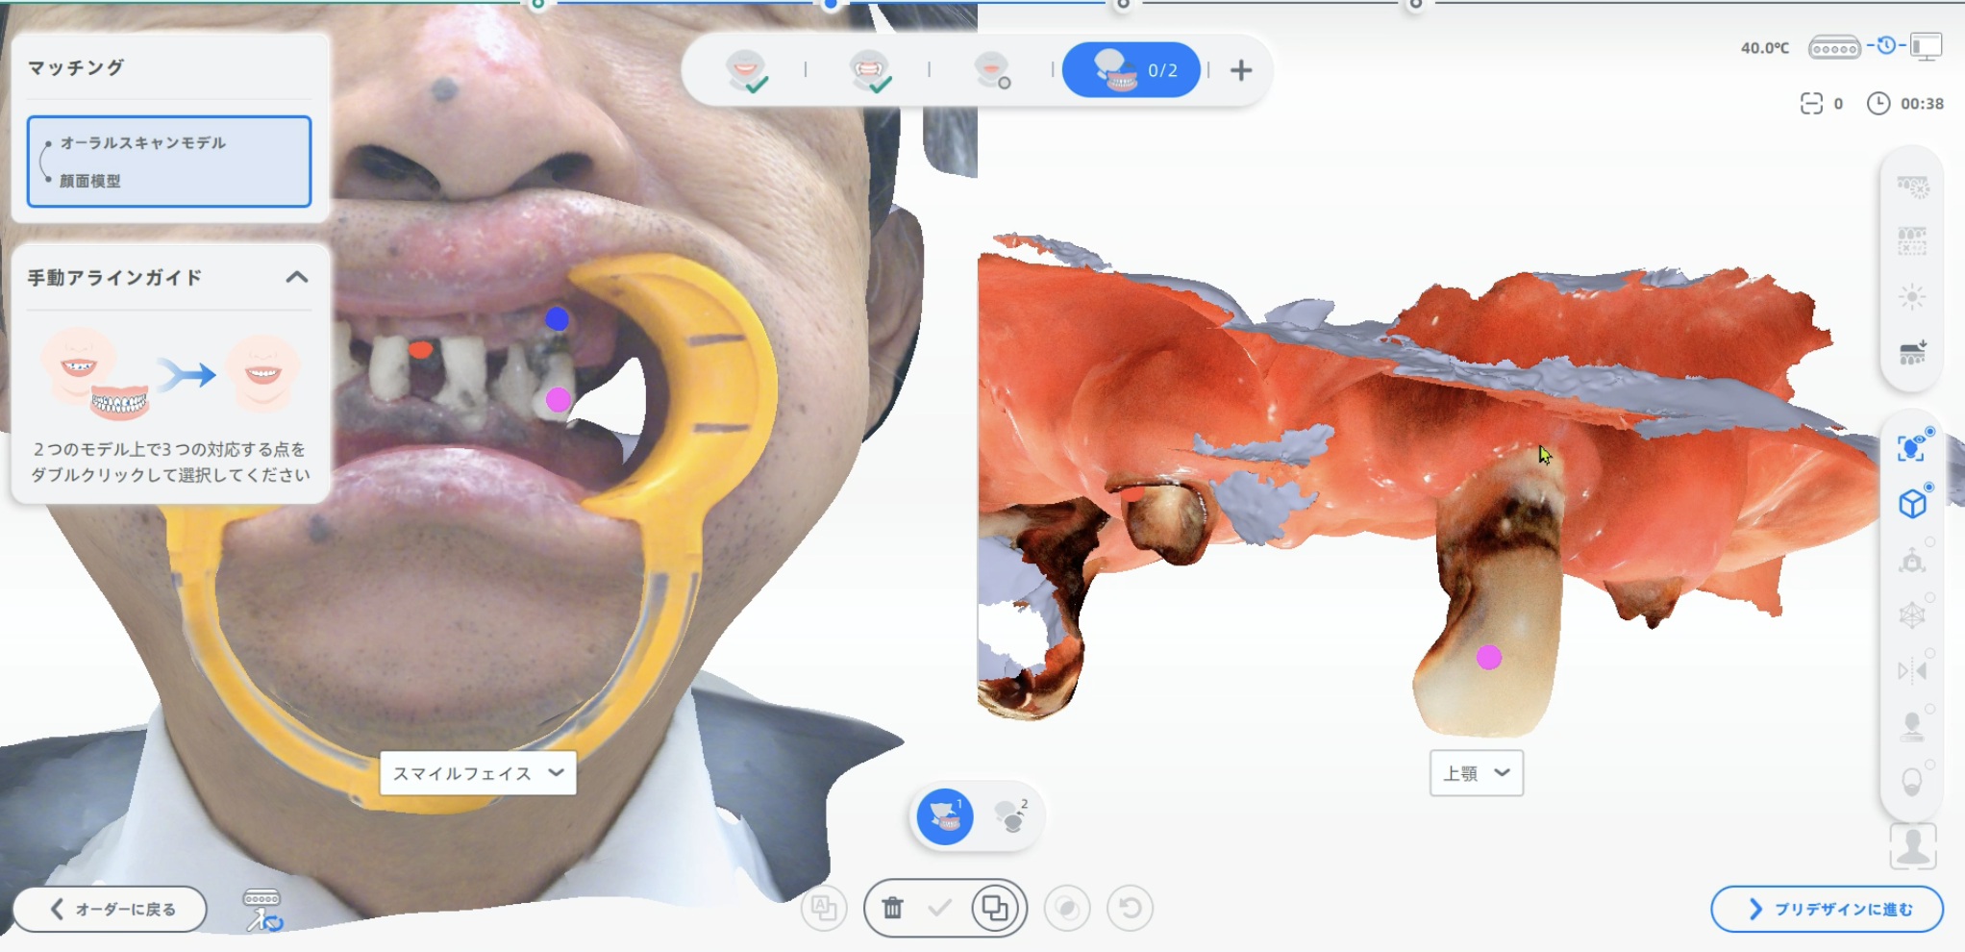Click the plus icon to add scan step
This screenshot has width=1965, height=952.
[x=1241, y=70]
